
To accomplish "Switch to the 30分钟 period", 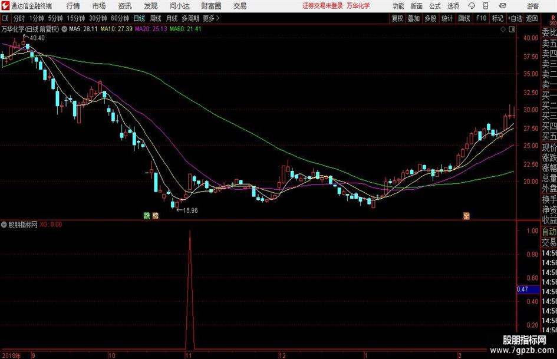I will pos(98,18).
